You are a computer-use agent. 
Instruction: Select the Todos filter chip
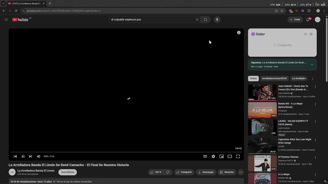point(253,78)
